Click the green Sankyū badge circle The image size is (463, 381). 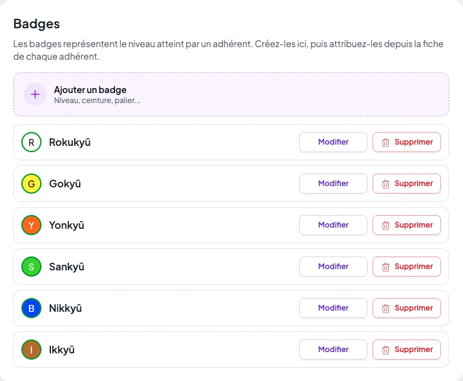[x=31, y=267]
